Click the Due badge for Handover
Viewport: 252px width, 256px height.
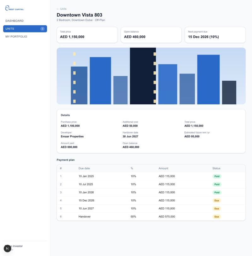(217, 217)
